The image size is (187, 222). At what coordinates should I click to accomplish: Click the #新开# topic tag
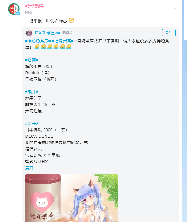click(32, 124)
